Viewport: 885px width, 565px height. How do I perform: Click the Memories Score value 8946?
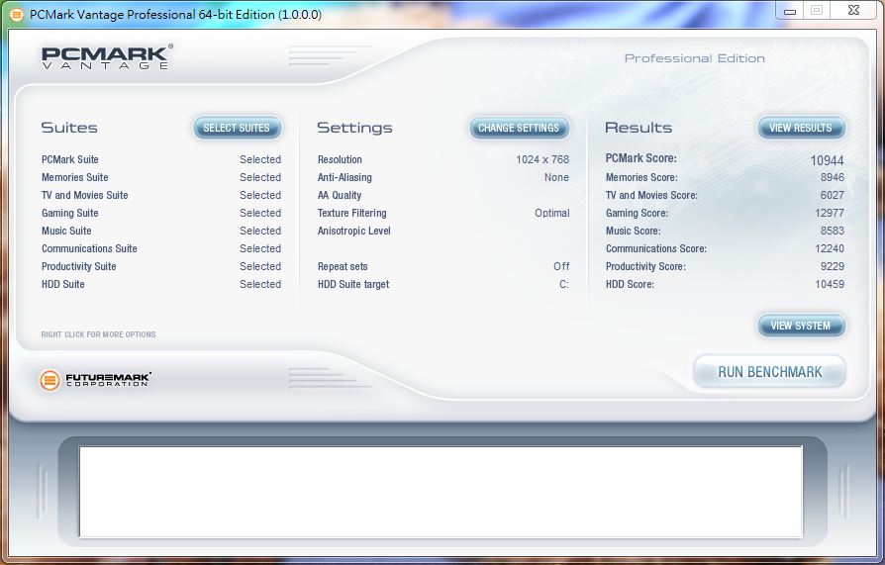[x=832, y=177]
